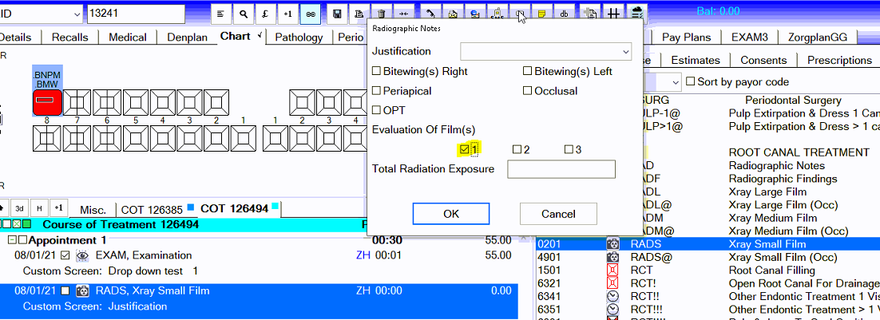Uncheck evaluation of film option 1
Image resolution: width=880 pixels, height=320 pixels.
pos(464,149)
